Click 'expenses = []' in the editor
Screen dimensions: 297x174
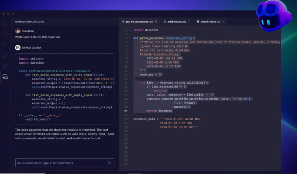pos(151,75)
